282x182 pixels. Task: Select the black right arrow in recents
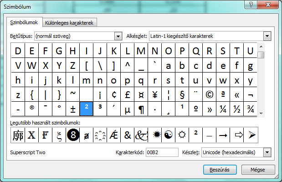click(x=223, y=135)
